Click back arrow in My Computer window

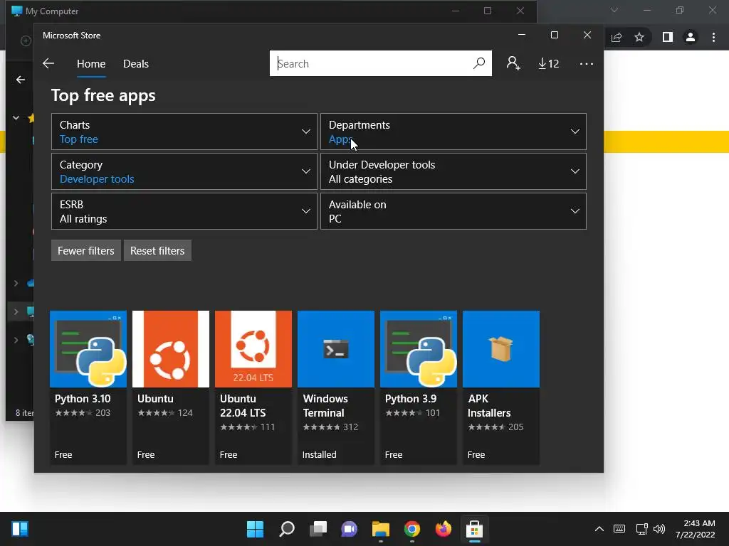coord(21,80)
